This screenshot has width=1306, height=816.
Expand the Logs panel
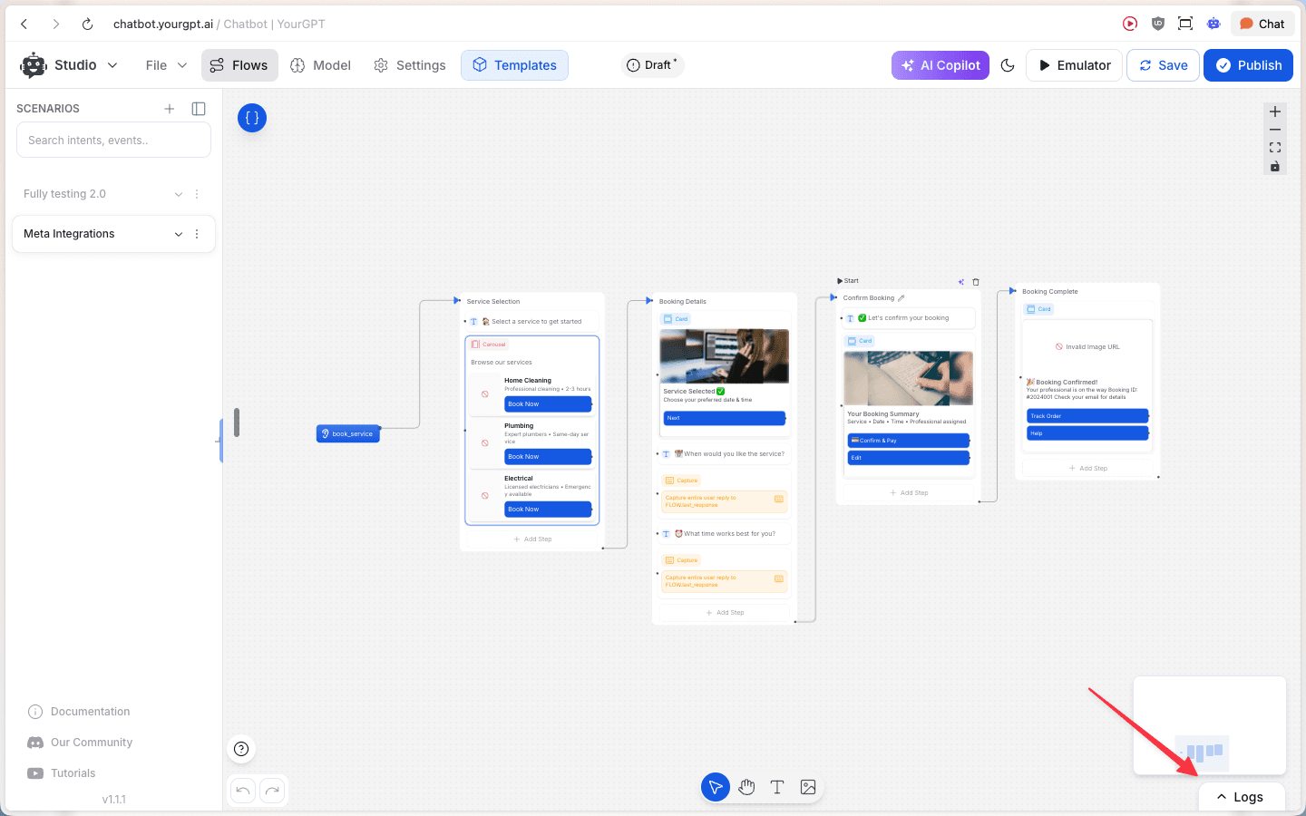[x=1240, y=797]
